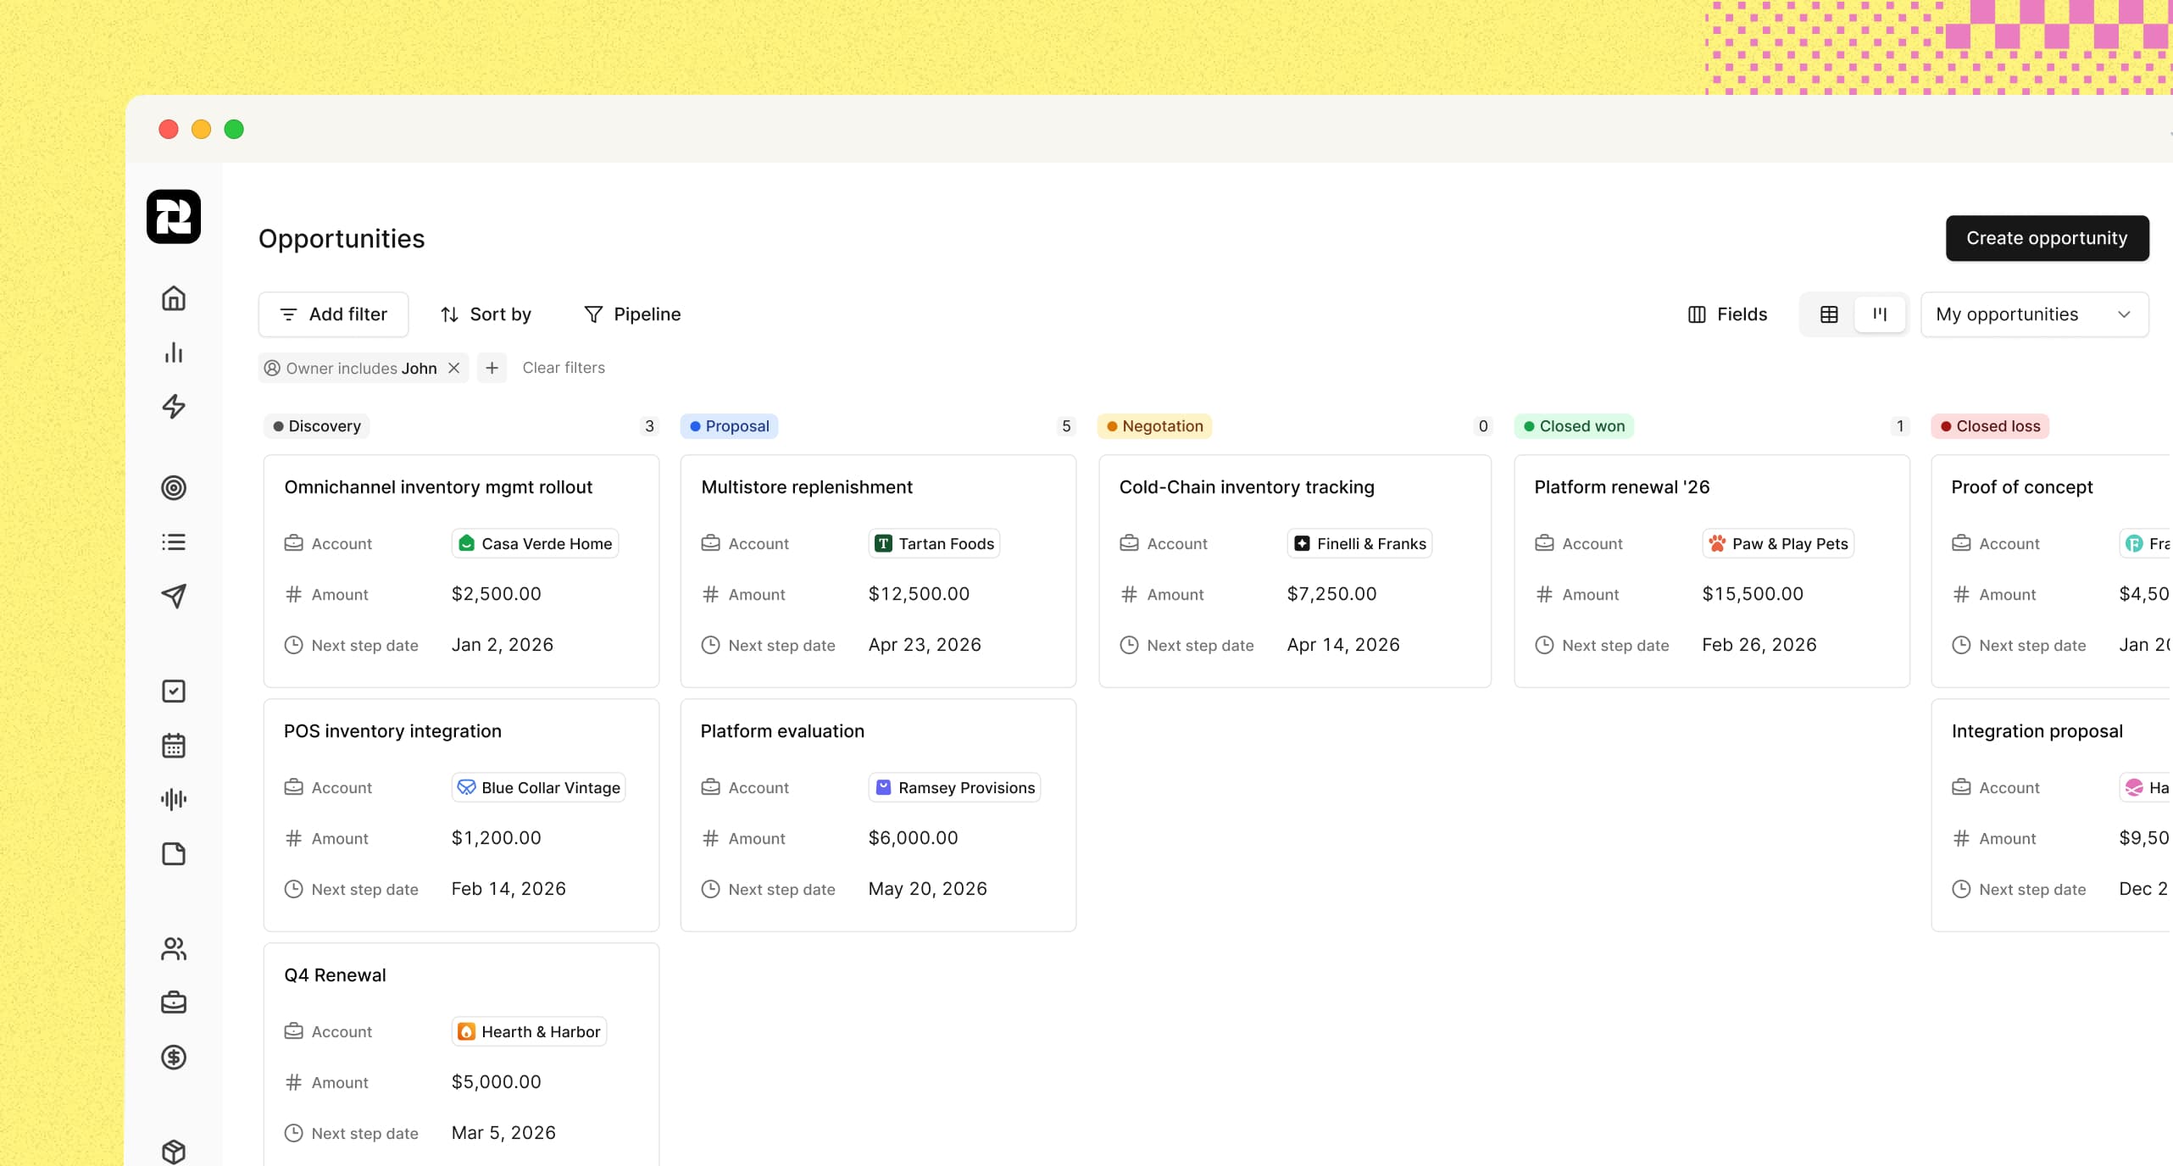Screen dimensions: 2173x1166
Task: Open the Sort by options
Action: [x=486, y=314]
